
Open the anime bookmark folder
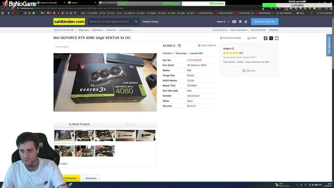(141, 13)
